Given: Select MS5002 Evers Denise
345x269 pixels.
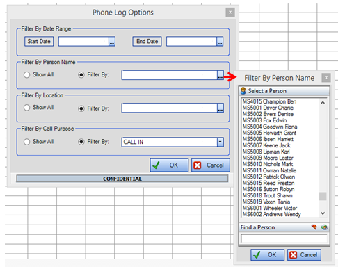Looking at the screenshot, I should coord(268,114).
